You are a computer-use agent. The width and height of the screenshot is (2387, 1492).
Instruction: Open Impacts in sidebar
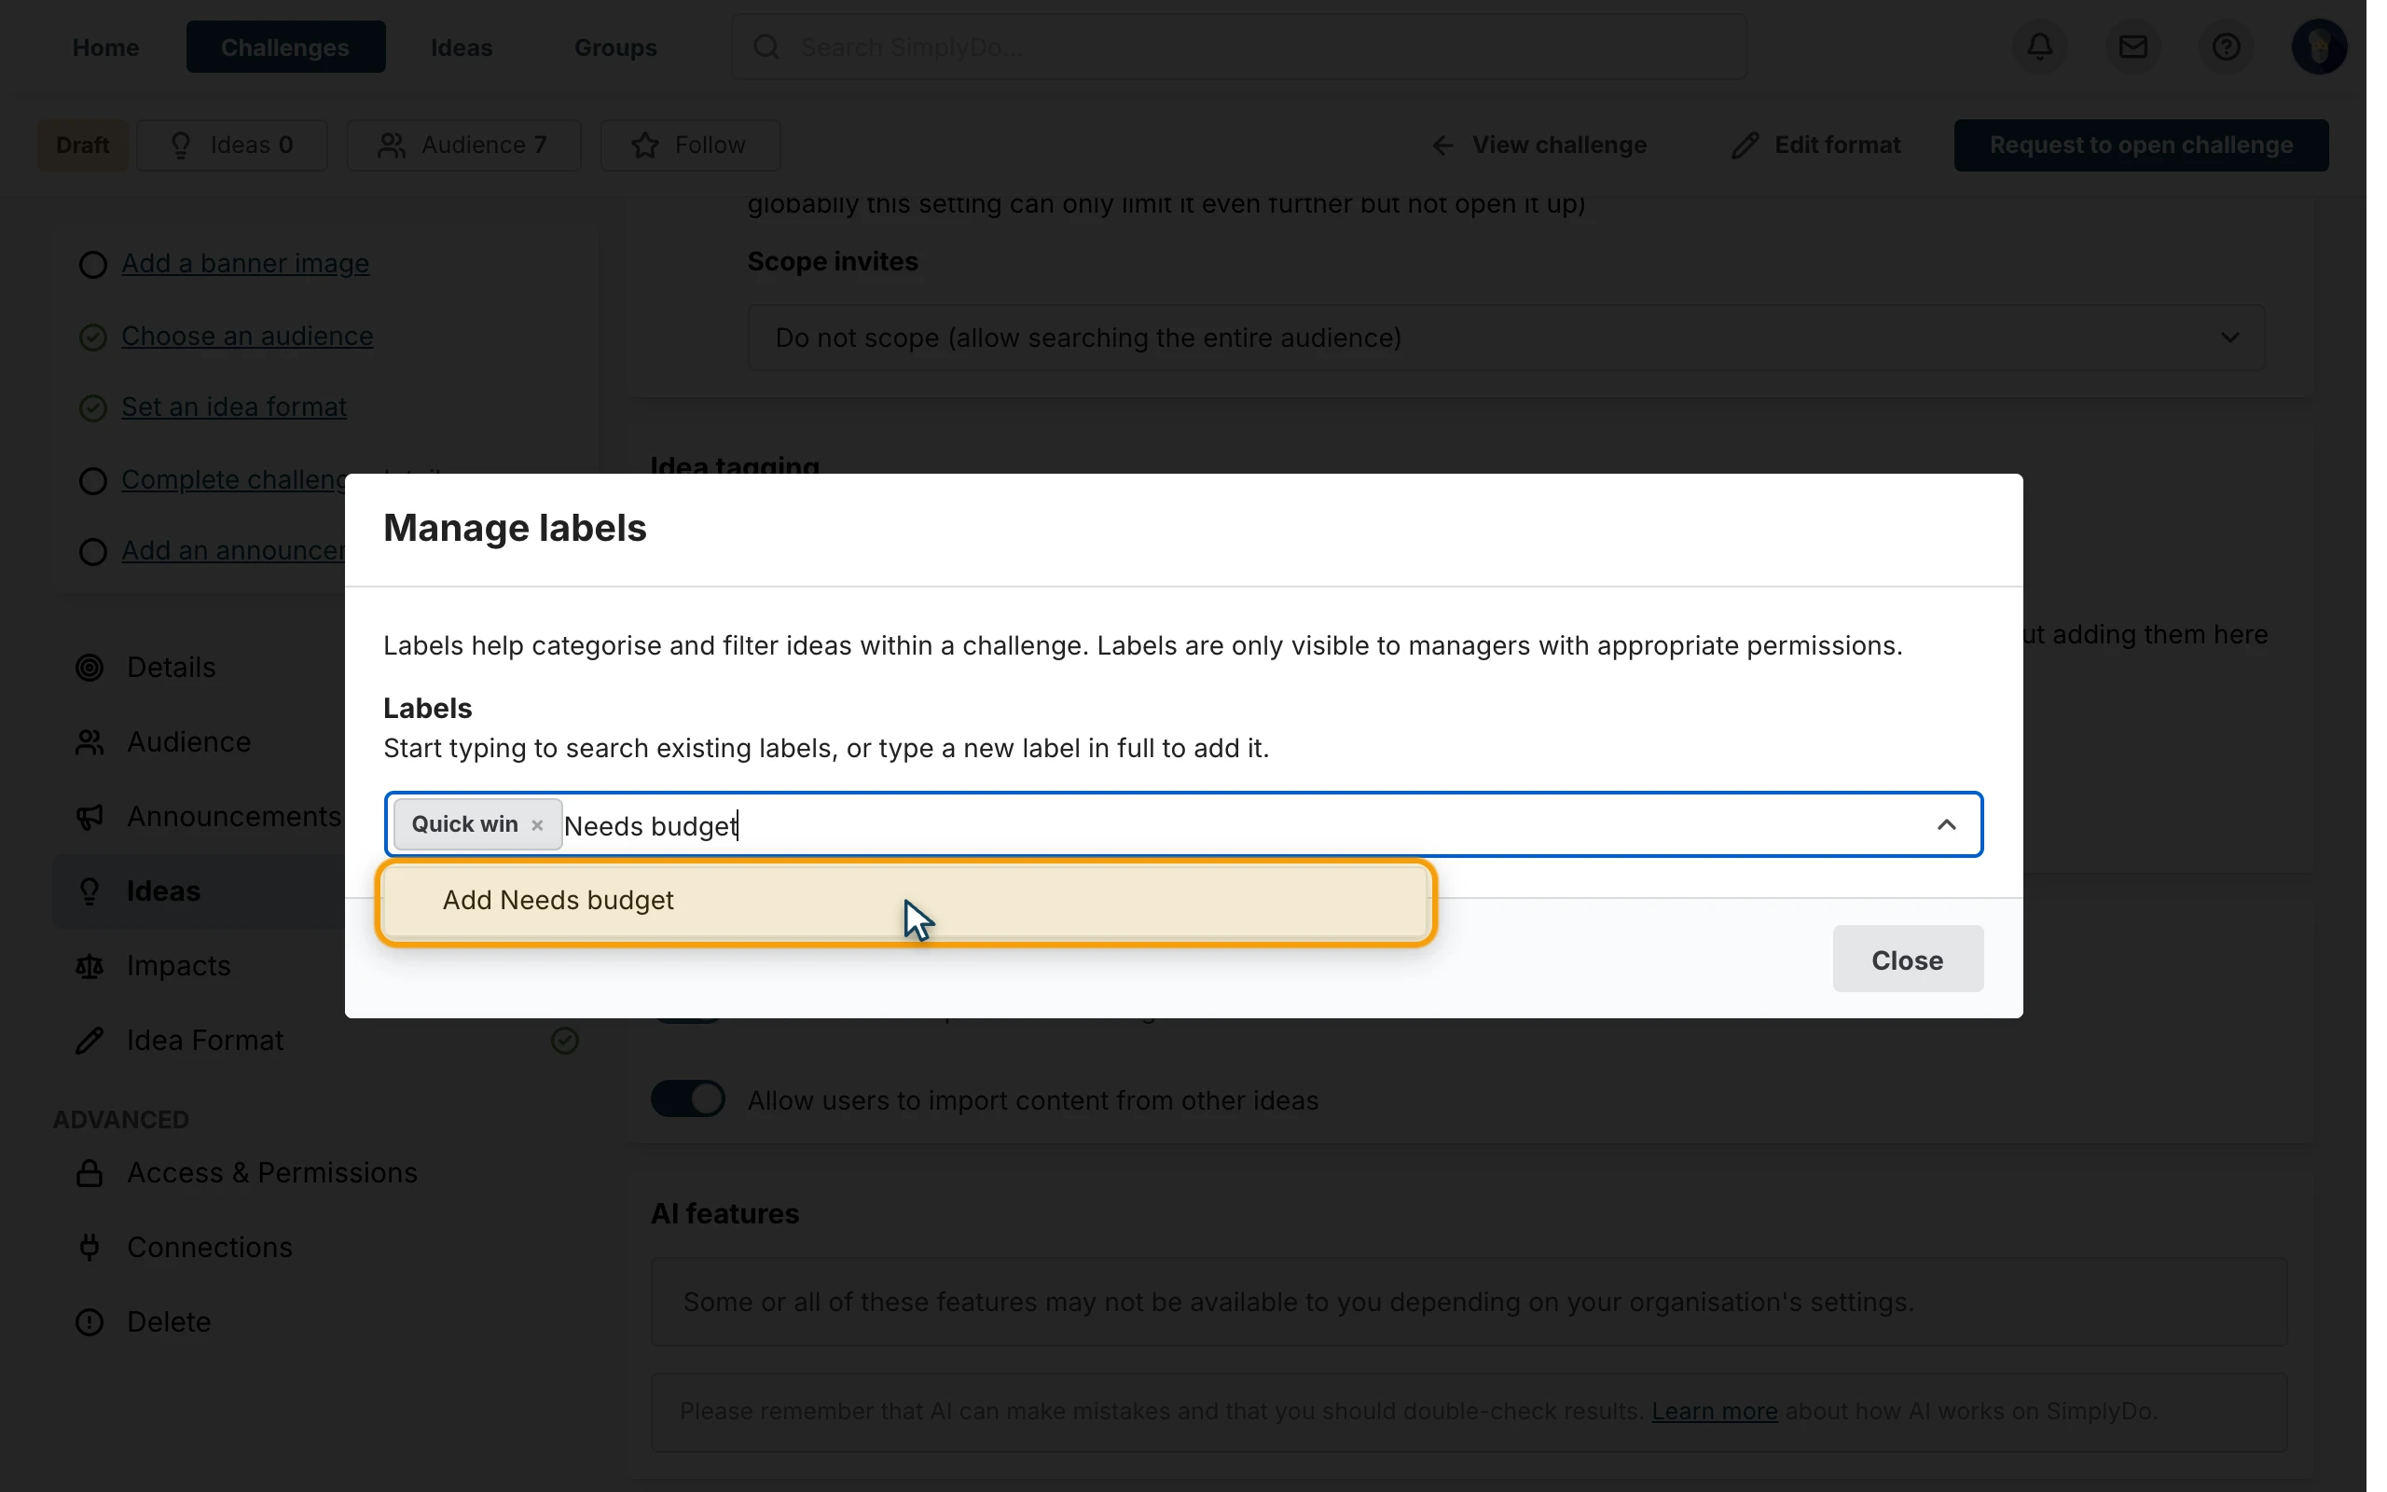178,966
